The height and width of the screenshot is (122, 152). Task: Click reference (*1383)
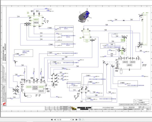click(x=50, y=28)
